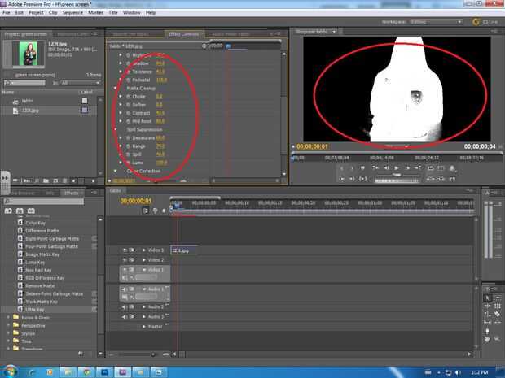Image resolution: width=505 pixels, height=378 pixels.
Task: Expand the Stylize effects folder
Action: 9,333
